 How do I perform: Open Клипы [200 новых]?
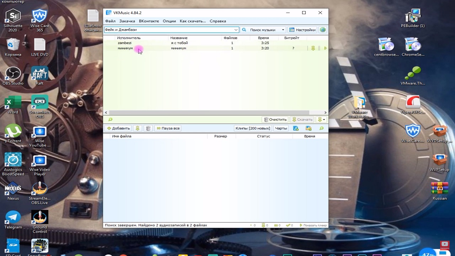coord(253,128)
